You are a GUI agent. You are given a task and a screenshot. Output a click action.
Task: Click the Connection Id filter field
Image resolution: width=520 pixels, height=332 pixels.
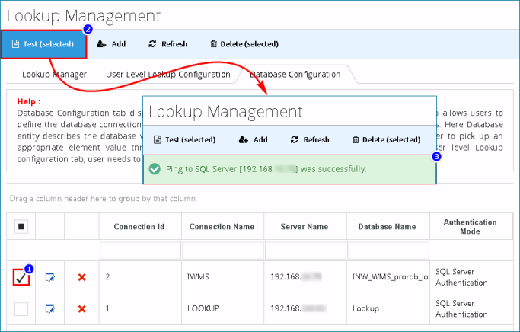[x=140, y=250]
